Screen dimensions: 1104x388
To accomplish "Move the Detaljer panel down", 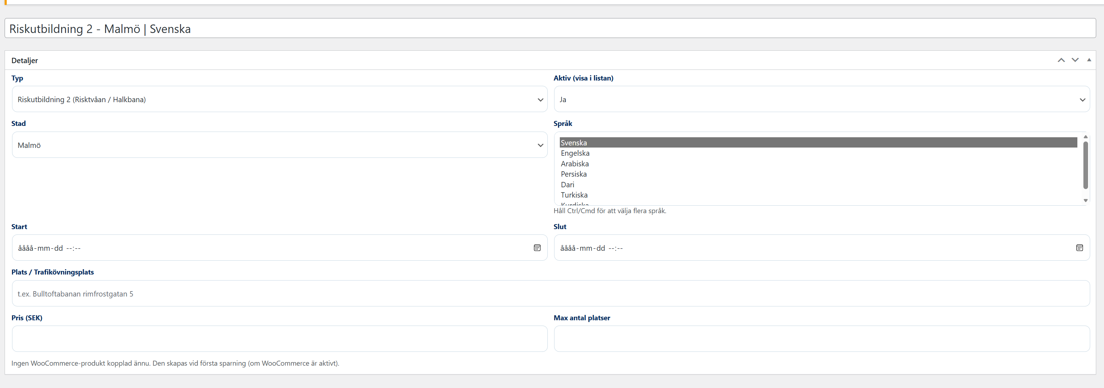I will point(1075,60).
